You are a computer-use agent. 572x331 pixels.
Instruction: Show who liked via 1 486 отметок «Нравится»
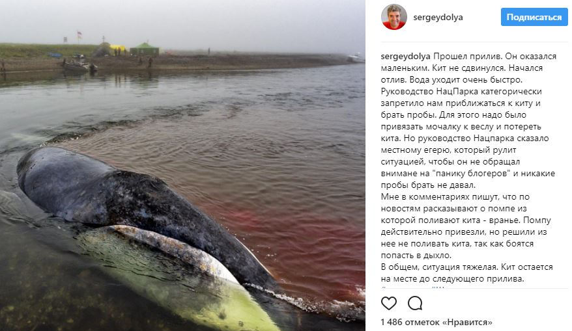pyautogui.click(x=436, y=323)
